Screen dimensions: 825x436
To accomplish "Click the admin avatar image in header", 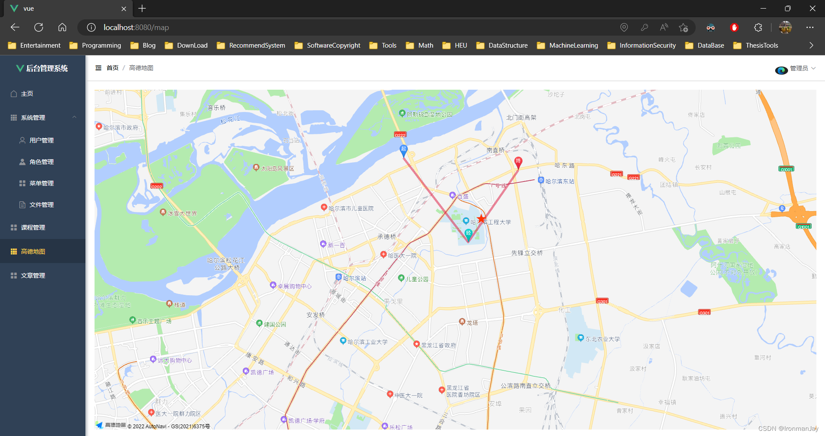I will tap(781, 70).
